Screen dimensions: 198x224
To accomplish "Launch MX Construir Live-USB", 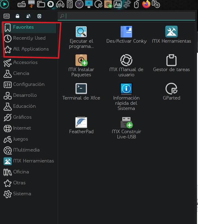I will (126, 128).
